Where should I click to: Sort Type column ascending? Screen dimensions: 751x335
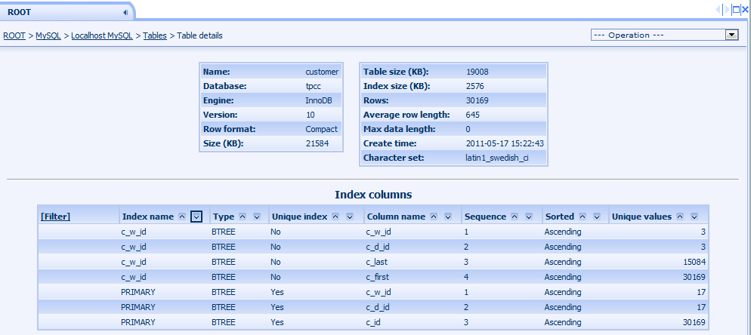pyautogui.click(x=243, y=217)
